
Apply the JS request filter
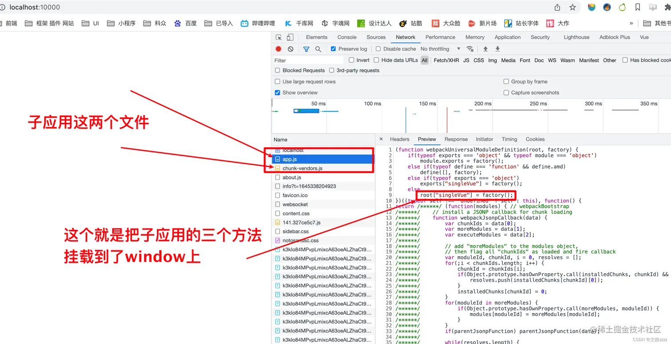pos(466,60)
